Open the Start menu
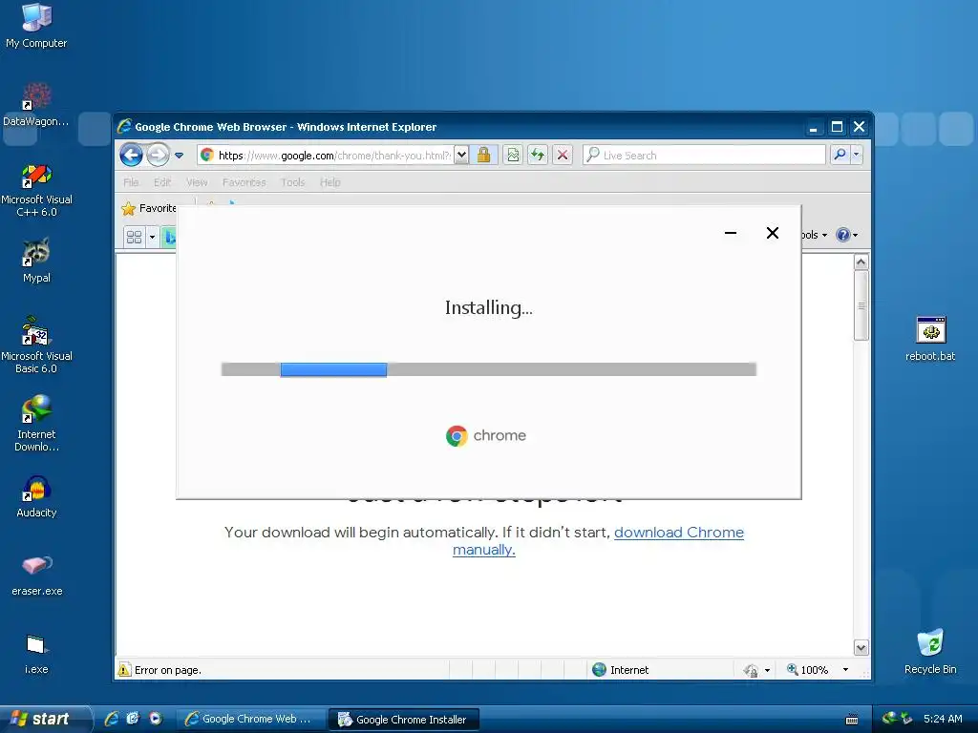Viewport: 978px width, 733px height. 45,719
